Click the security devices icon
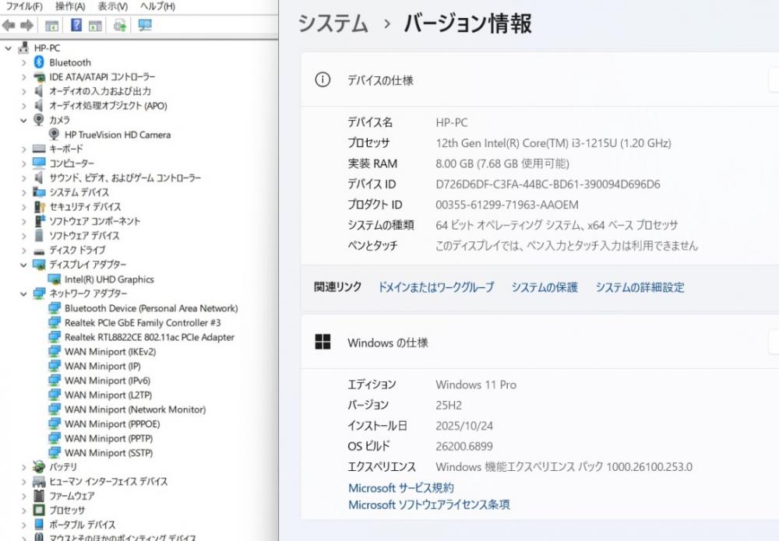The width and height of the screenshot is (779, 541). (39, 206)
